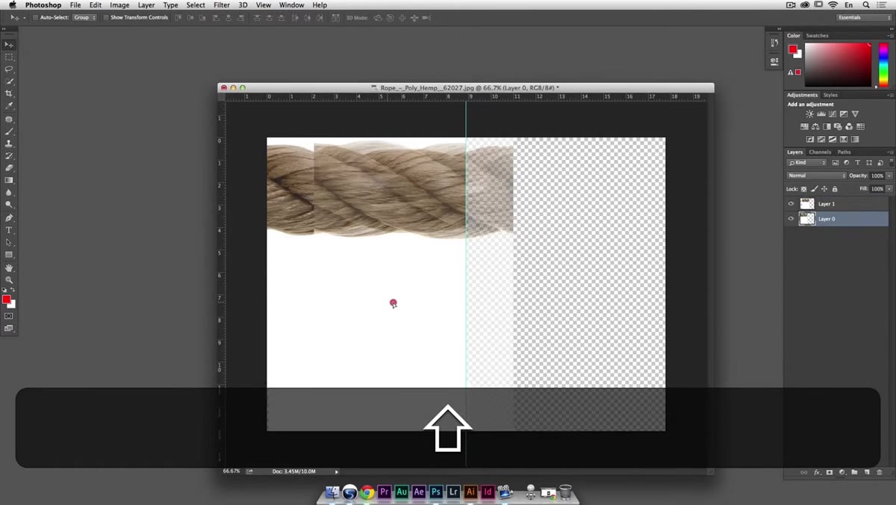Select the Rectangle shape tool
896x505 pixels.
click(9, 255)
